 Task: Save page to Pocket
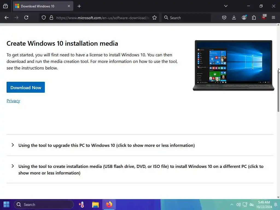pyautogui.click(x=224, y=17)
